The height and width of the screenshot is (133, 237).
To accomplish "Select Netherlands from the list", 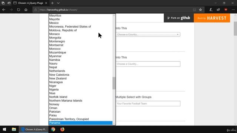I will tap(81, 71).
